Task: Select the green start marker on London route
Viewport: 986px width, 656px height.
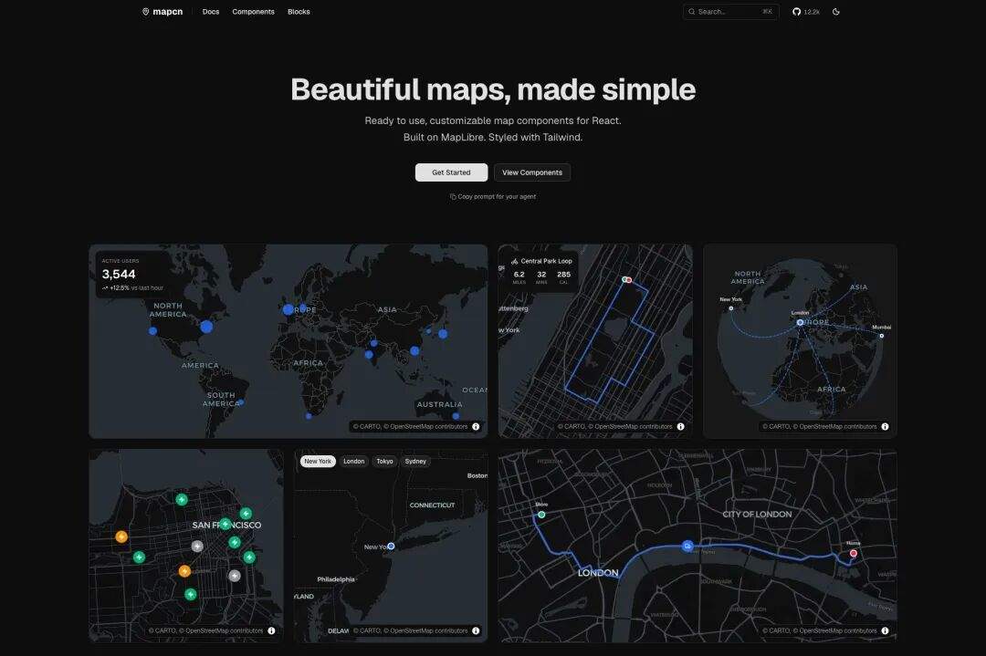Action: coord(541,515)
